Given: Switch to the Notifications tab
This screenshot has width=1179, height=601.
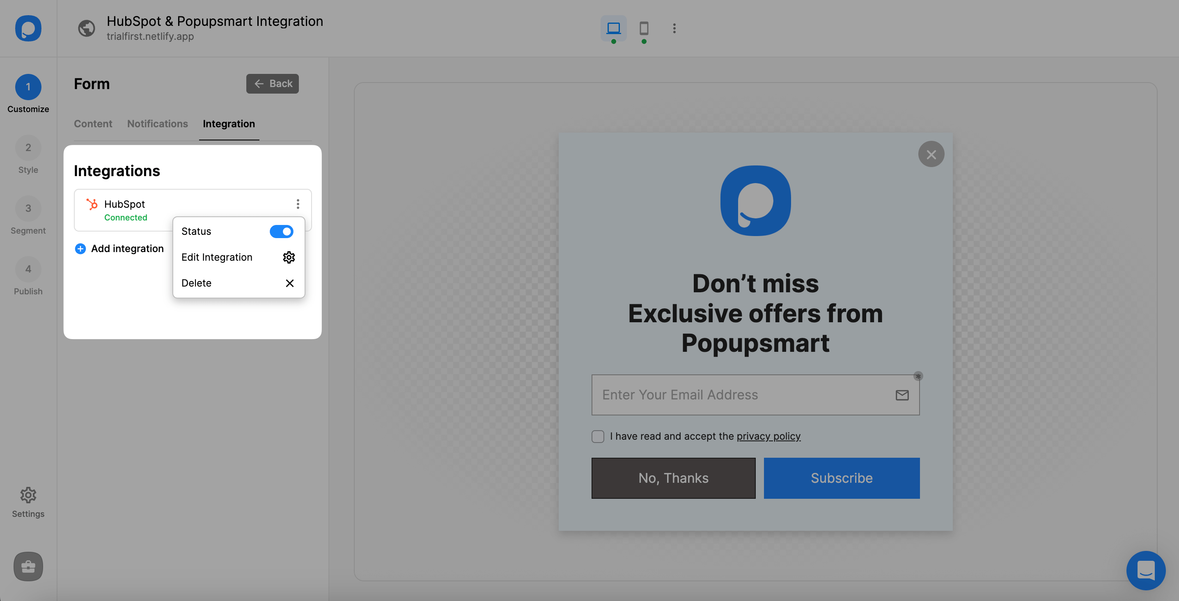Looking at the screenshot, I should click(x=158, y=124).
